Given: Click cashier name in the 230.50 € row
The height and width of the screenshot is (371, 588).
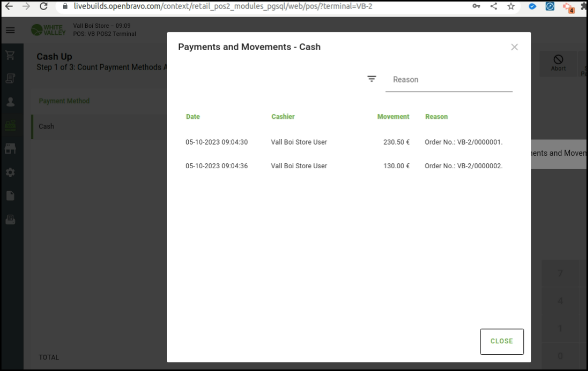Looking at the screenshot, I should (x=299, y=143).
